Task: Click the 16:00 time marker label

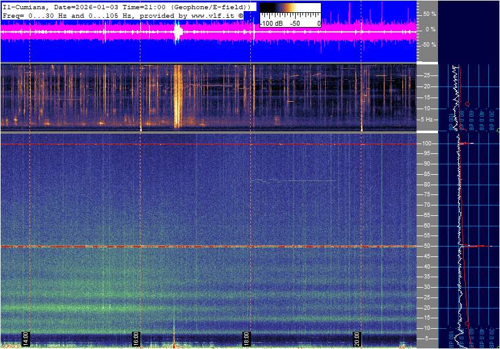Action: [x=136, y=339]
